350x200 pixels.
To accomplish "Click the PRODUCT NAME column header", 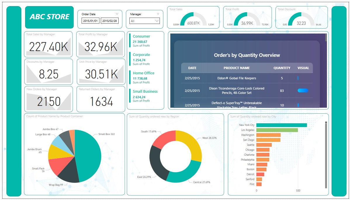I will coord(237,68).
